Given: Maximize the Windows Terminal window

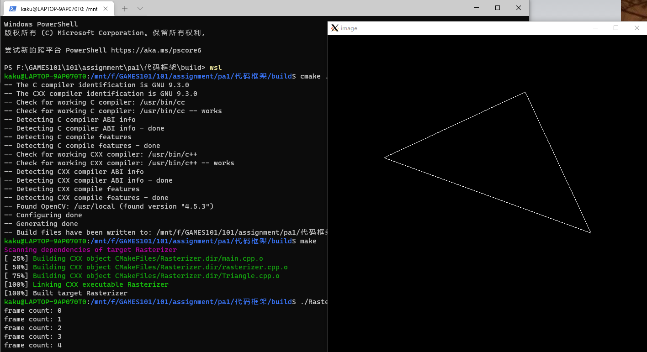Looking at the screenshot, I should [x=498, y=8].
